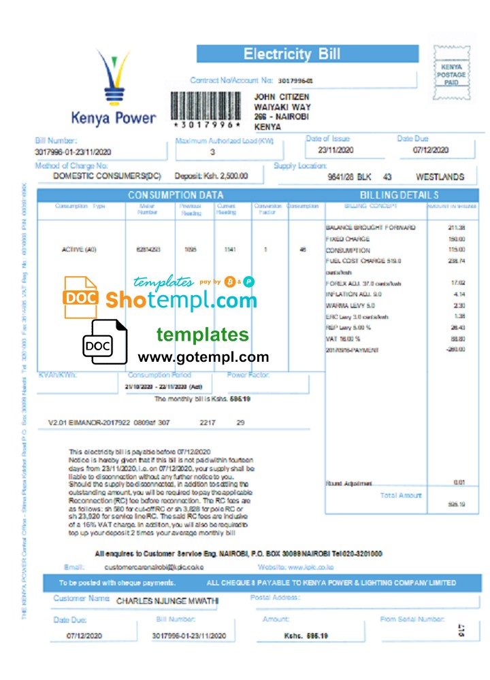Click the Consumption Period date range

[x=163, y=386]
